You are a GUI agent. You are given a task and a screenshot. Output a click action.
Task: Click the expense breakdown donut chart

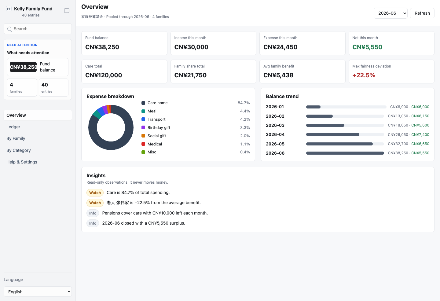click(111, 127)
